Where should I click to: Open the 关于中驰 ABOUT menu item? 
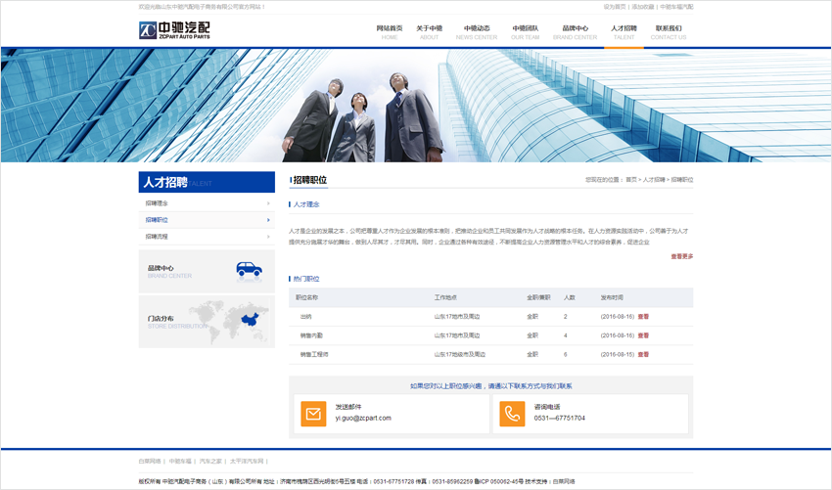(429, 32)
